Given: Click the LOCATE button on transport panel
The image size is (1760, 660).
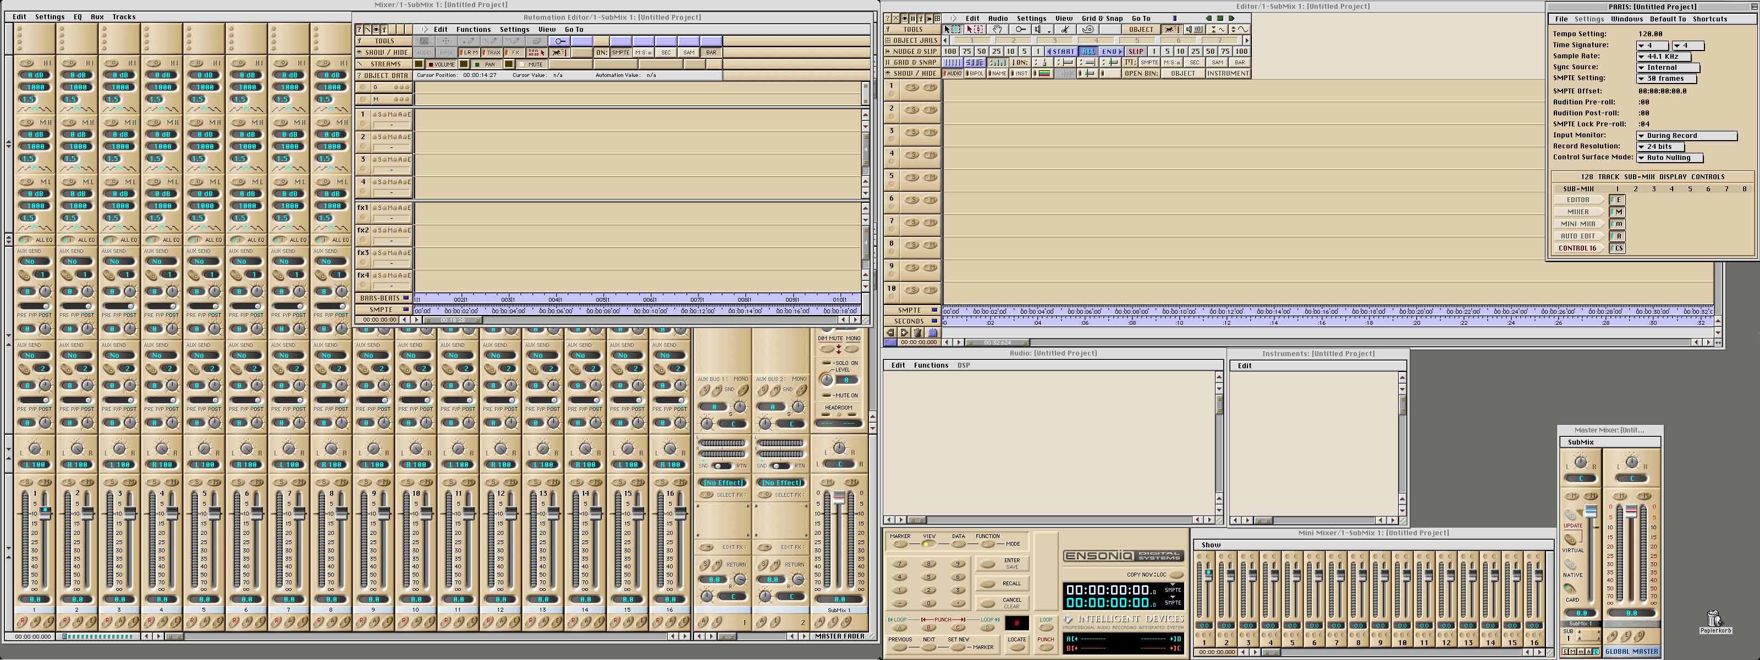Looking at the screenshot, I should click(x=1018, y=648).
